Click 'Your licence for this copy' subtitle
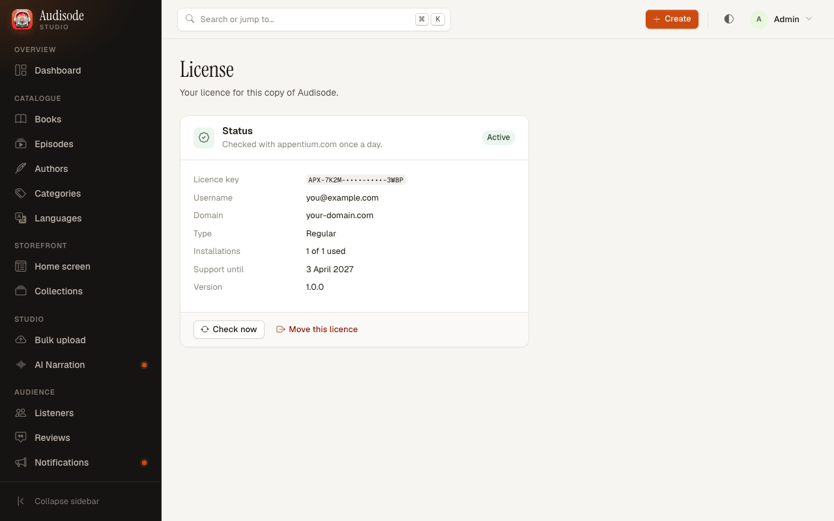This screenshot has height=521, width=834. point(259,92)
